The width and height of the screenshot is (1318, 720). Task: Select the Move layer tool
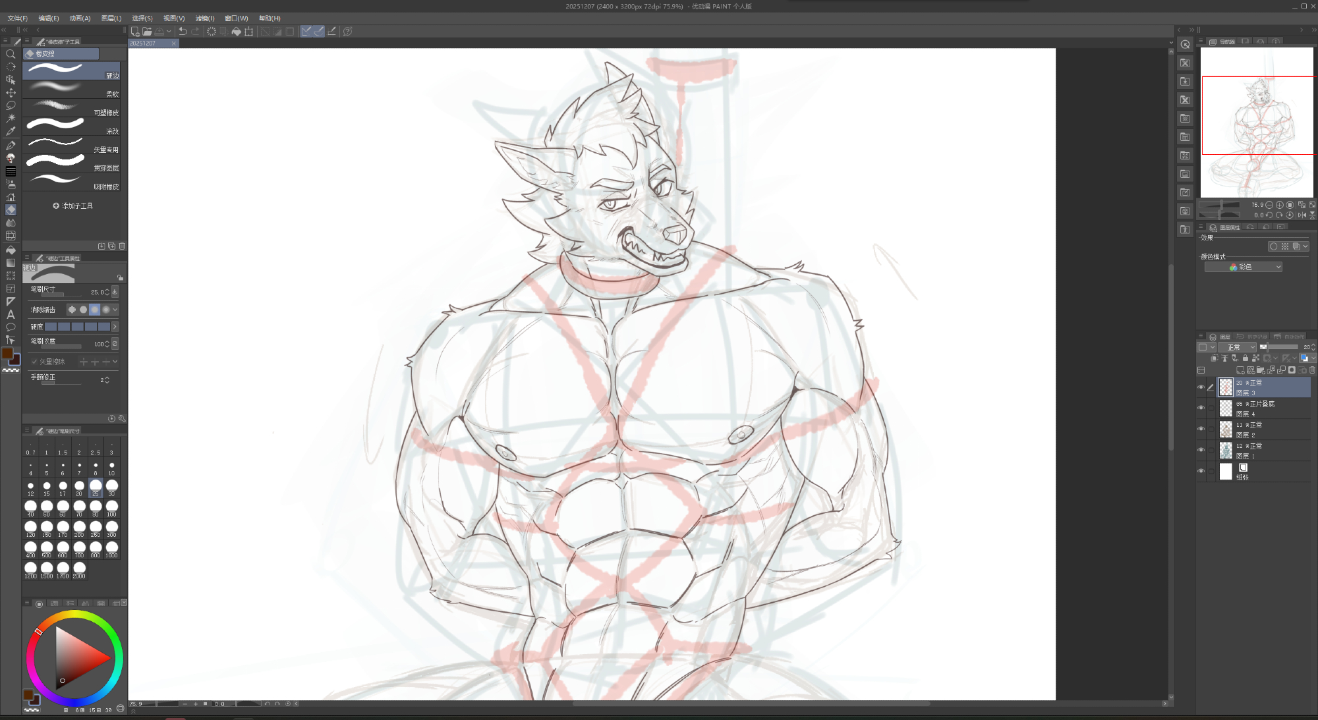coord(11,93)
